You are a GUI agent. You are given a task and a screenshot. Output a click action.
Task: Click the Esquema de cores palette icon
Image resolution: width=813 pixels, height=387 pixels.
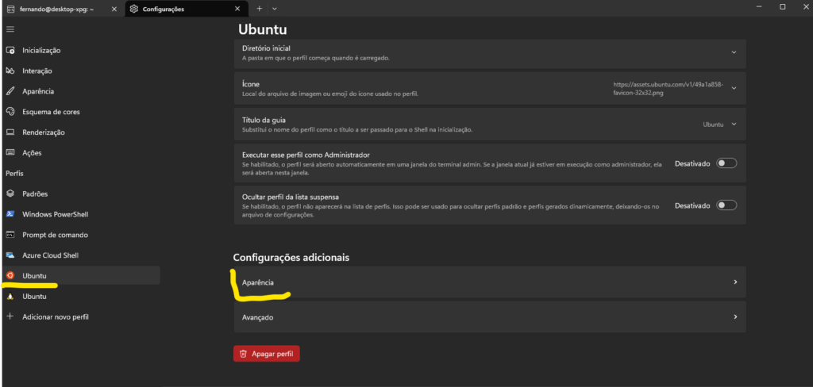(x=10, y=111)
